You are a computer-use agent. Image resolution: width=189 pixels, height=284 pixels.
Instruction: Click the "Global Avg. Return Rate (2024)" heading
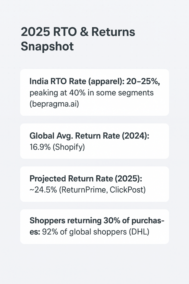point(89,136)
